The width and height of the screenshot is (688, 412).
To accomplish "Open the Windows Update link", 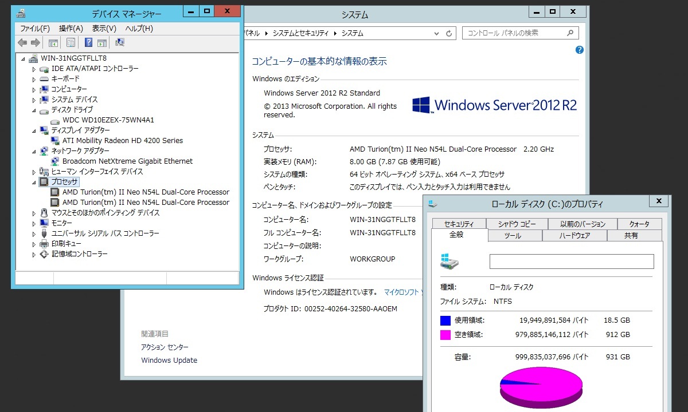I will click(169, 360).
